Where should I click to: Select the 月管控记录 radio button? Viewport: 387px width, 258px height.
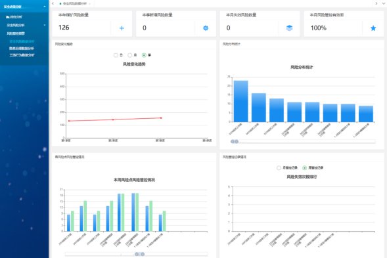point(279,167)
